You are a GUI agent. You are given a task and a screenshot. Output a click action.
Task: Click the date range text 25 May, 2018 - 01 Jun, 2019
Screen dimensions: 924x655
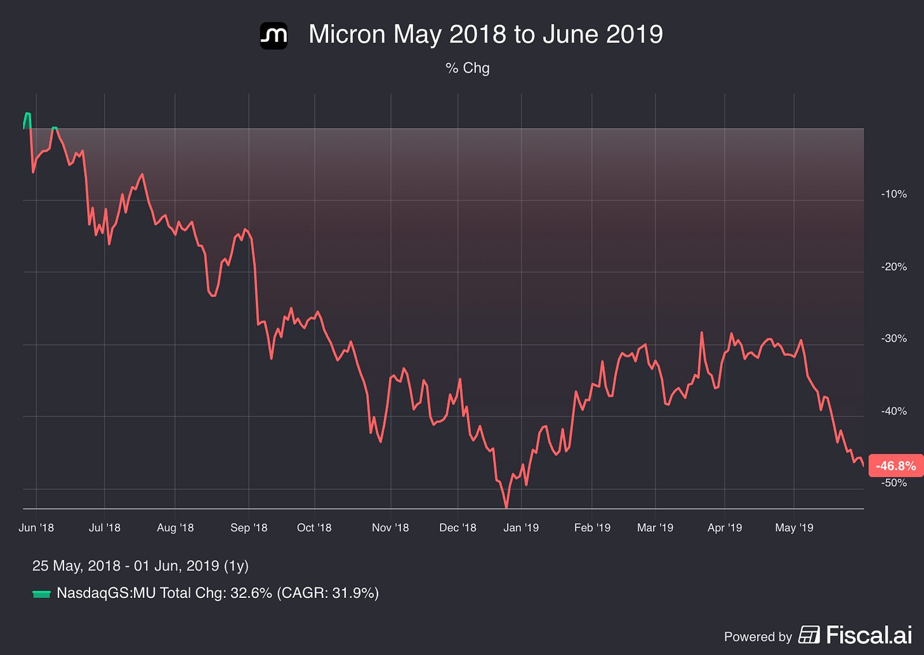(140, 566)
